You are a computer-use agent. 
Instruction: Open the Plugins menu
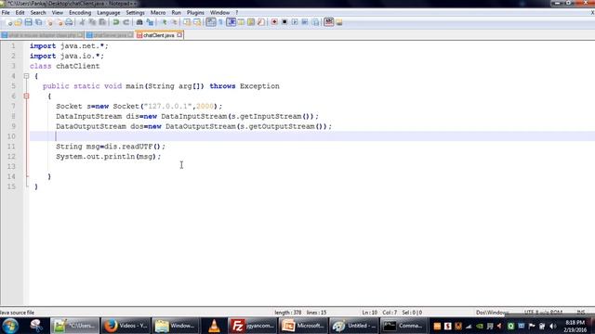195,12
